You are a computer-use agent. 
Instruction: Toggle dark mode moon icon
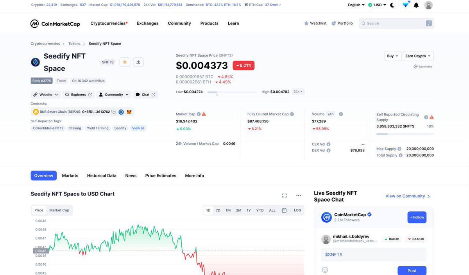pyautogui.click(x=392, y=5)
